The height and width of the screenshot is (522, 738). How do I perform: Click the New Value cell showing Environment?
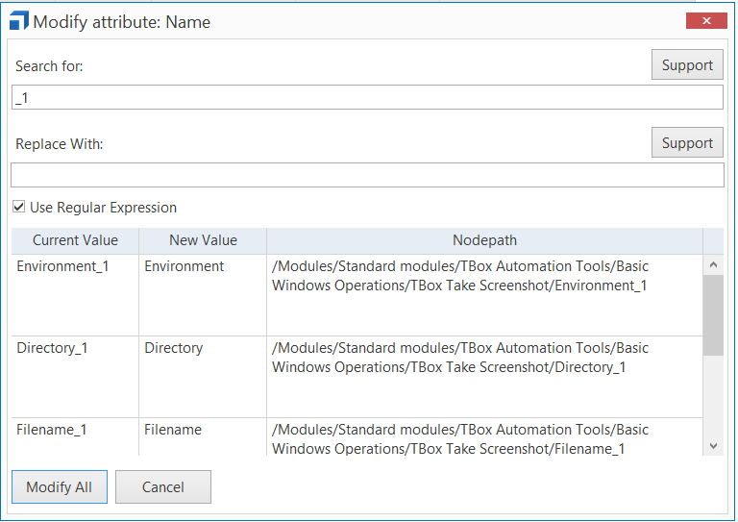coord(184,266)
